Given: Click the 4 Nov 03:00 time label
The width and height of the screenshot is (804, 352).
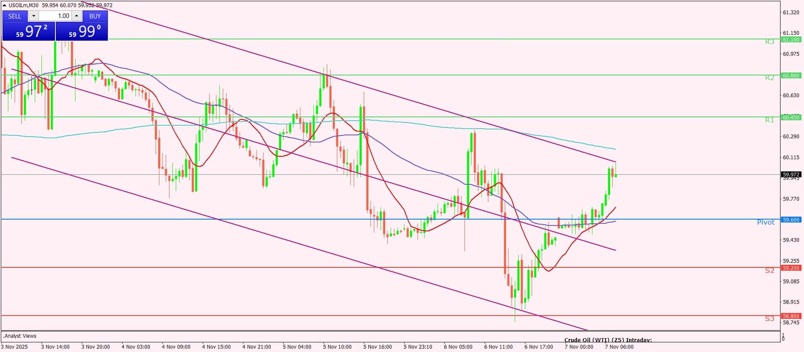Looking at the screenshot, I should [x=136, y=347].
